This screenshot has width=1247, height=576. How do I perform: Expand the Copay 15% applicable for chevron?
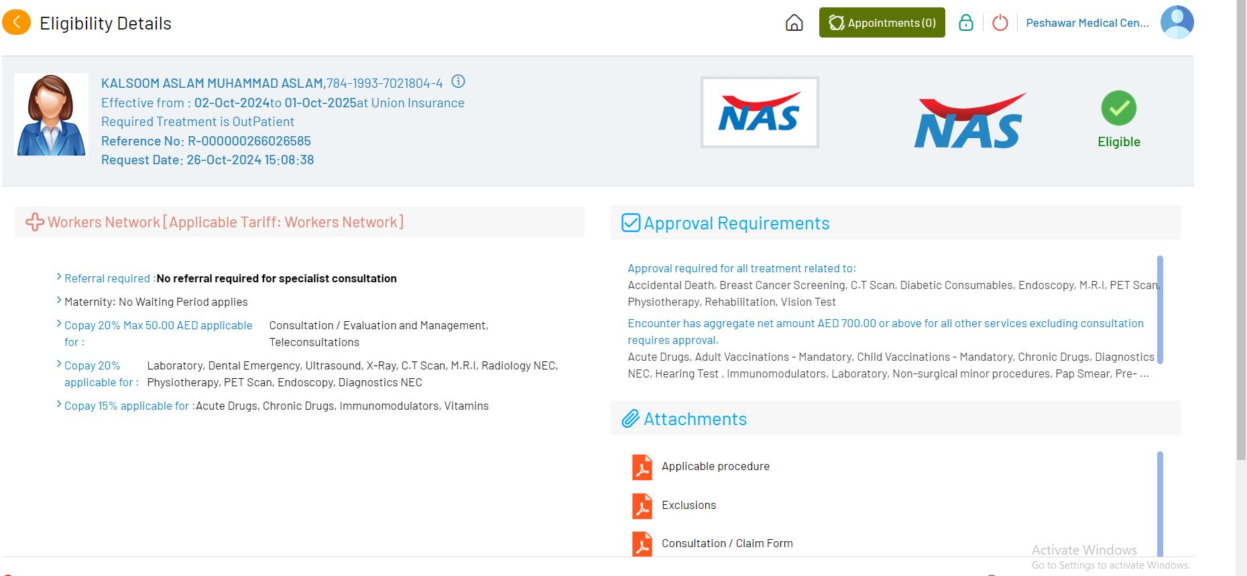(59, 404)
